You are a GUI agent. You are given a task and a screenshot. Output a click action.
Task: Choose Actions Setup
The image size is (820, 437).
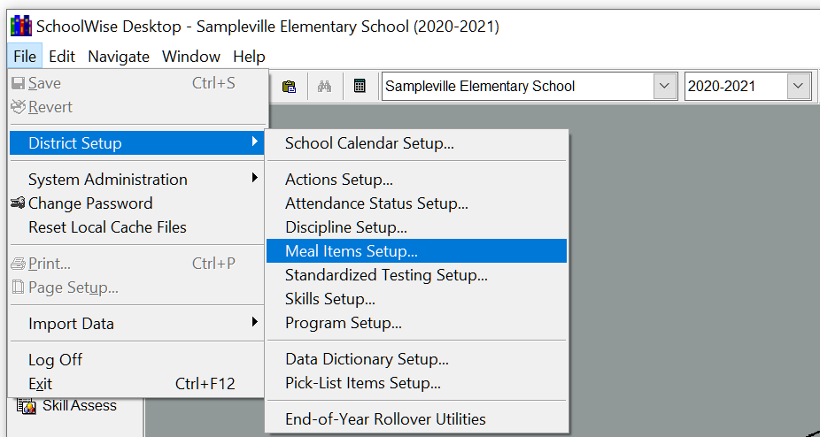[x=416, y=180]
